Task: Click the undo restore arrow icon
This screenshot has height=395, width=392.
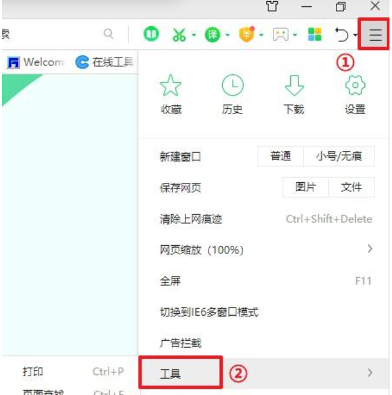Action: (x=341, y=34)
